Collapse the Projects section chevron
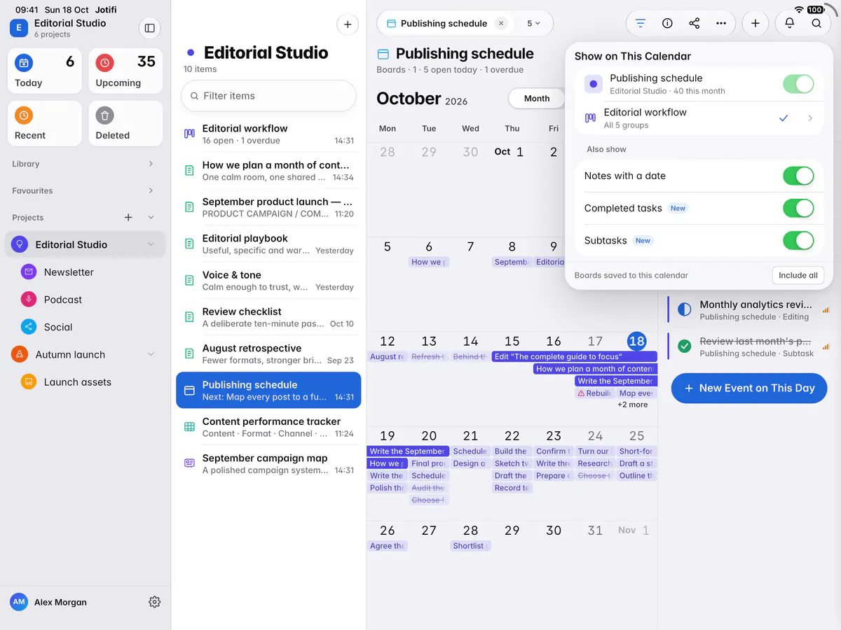Screen dimensions: 841x630 151,218
